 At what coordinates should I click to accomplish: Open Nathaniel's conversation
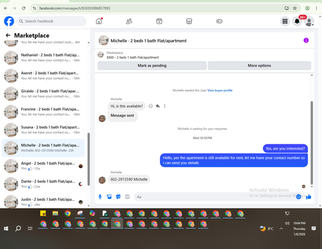43,58
